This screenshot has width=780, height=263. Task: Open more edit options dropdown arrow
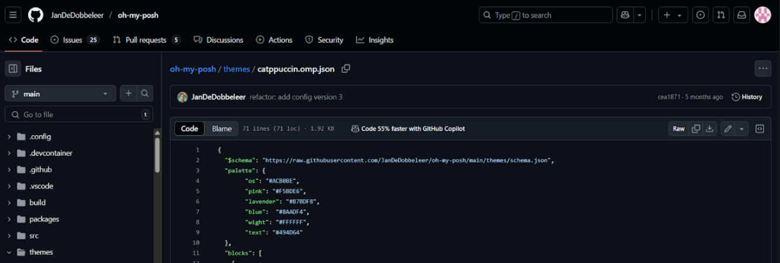coord(741,129)
